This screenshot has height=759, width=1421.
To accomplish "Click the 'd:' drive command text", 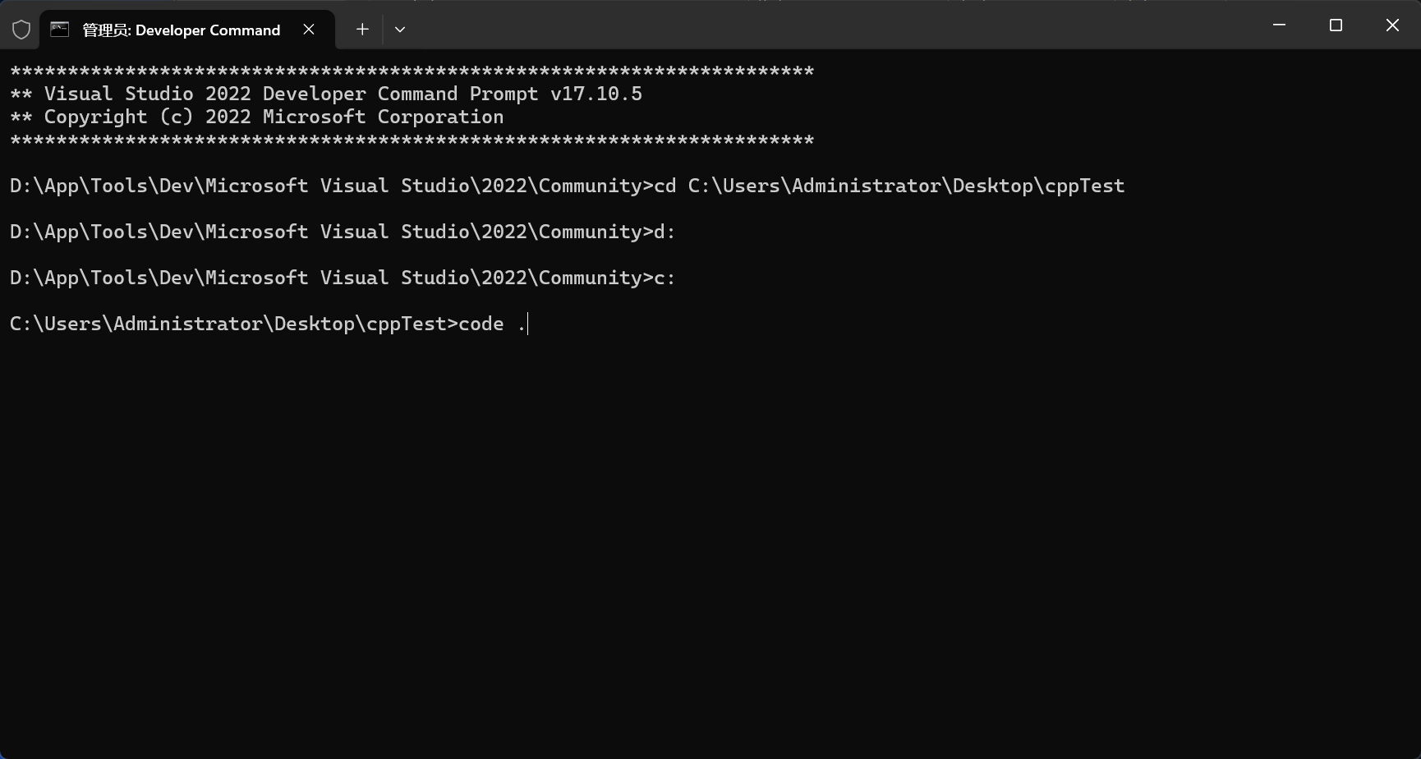I will 665,232.
